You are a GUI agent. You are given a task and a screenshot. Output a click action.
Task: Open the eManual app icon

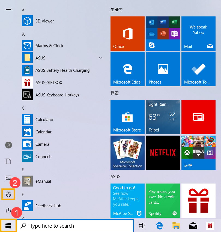[x=27, y=181]
